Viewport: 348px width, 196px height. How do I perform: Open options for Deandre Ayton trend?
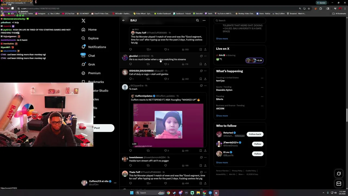[262, 87]
